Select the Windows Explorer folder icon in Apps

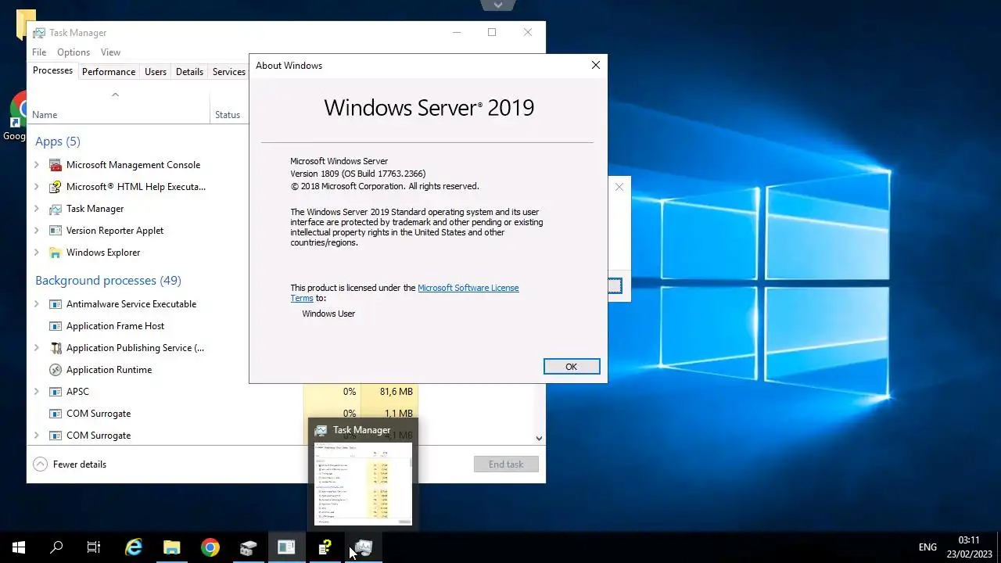coord(56,253)
